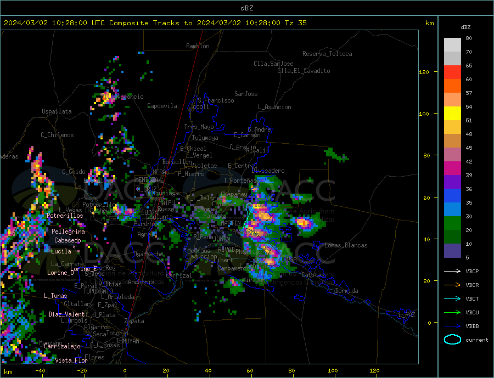Click the L_Asuncion place label
Screen dimensions: 494x378
pyautogui.click(x=274, y=107)
